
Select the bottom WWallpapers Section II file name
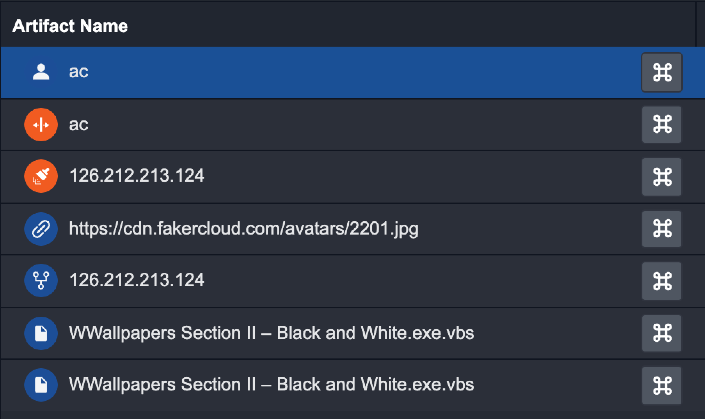click(271, 385)
